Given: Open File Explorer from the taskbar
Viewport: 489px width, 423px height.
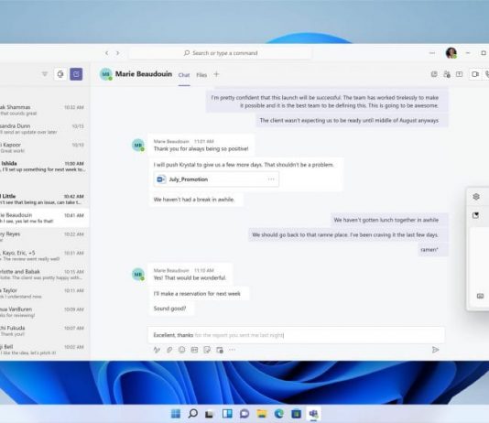Looking at the screenshot, I should pyautogui.click(x=262, y=414).
